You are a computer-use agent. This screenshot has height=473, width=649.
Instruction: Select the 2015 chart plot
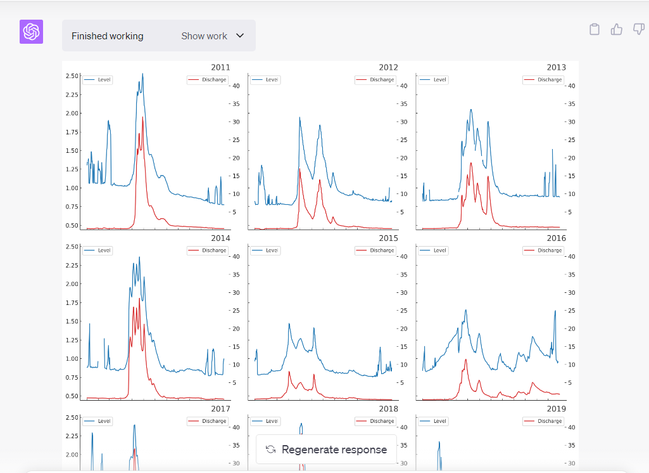[x=322, y=323]
